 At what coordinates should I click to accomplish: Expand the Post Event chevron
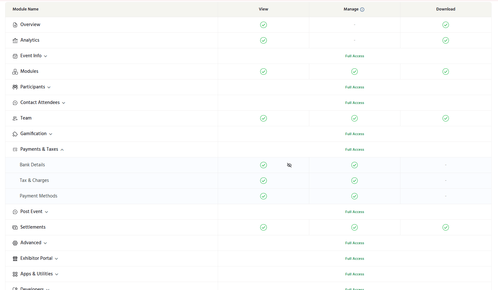pos(47,212)
